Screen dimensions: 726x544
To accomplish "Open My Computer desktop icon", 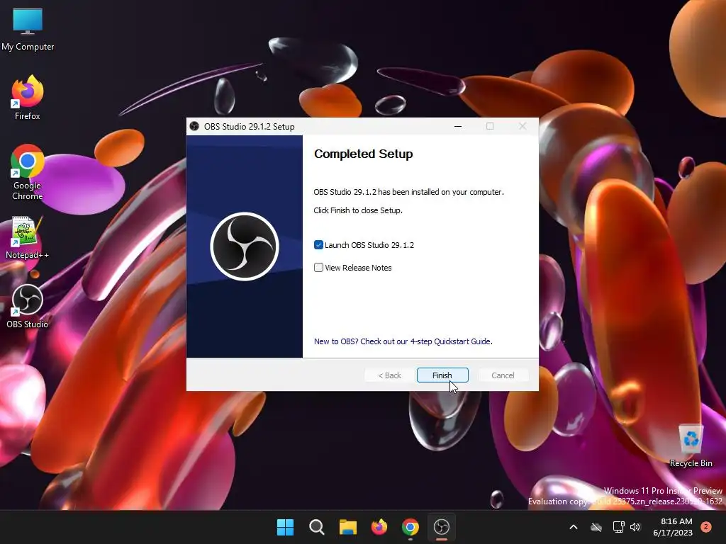I will 28,29.
